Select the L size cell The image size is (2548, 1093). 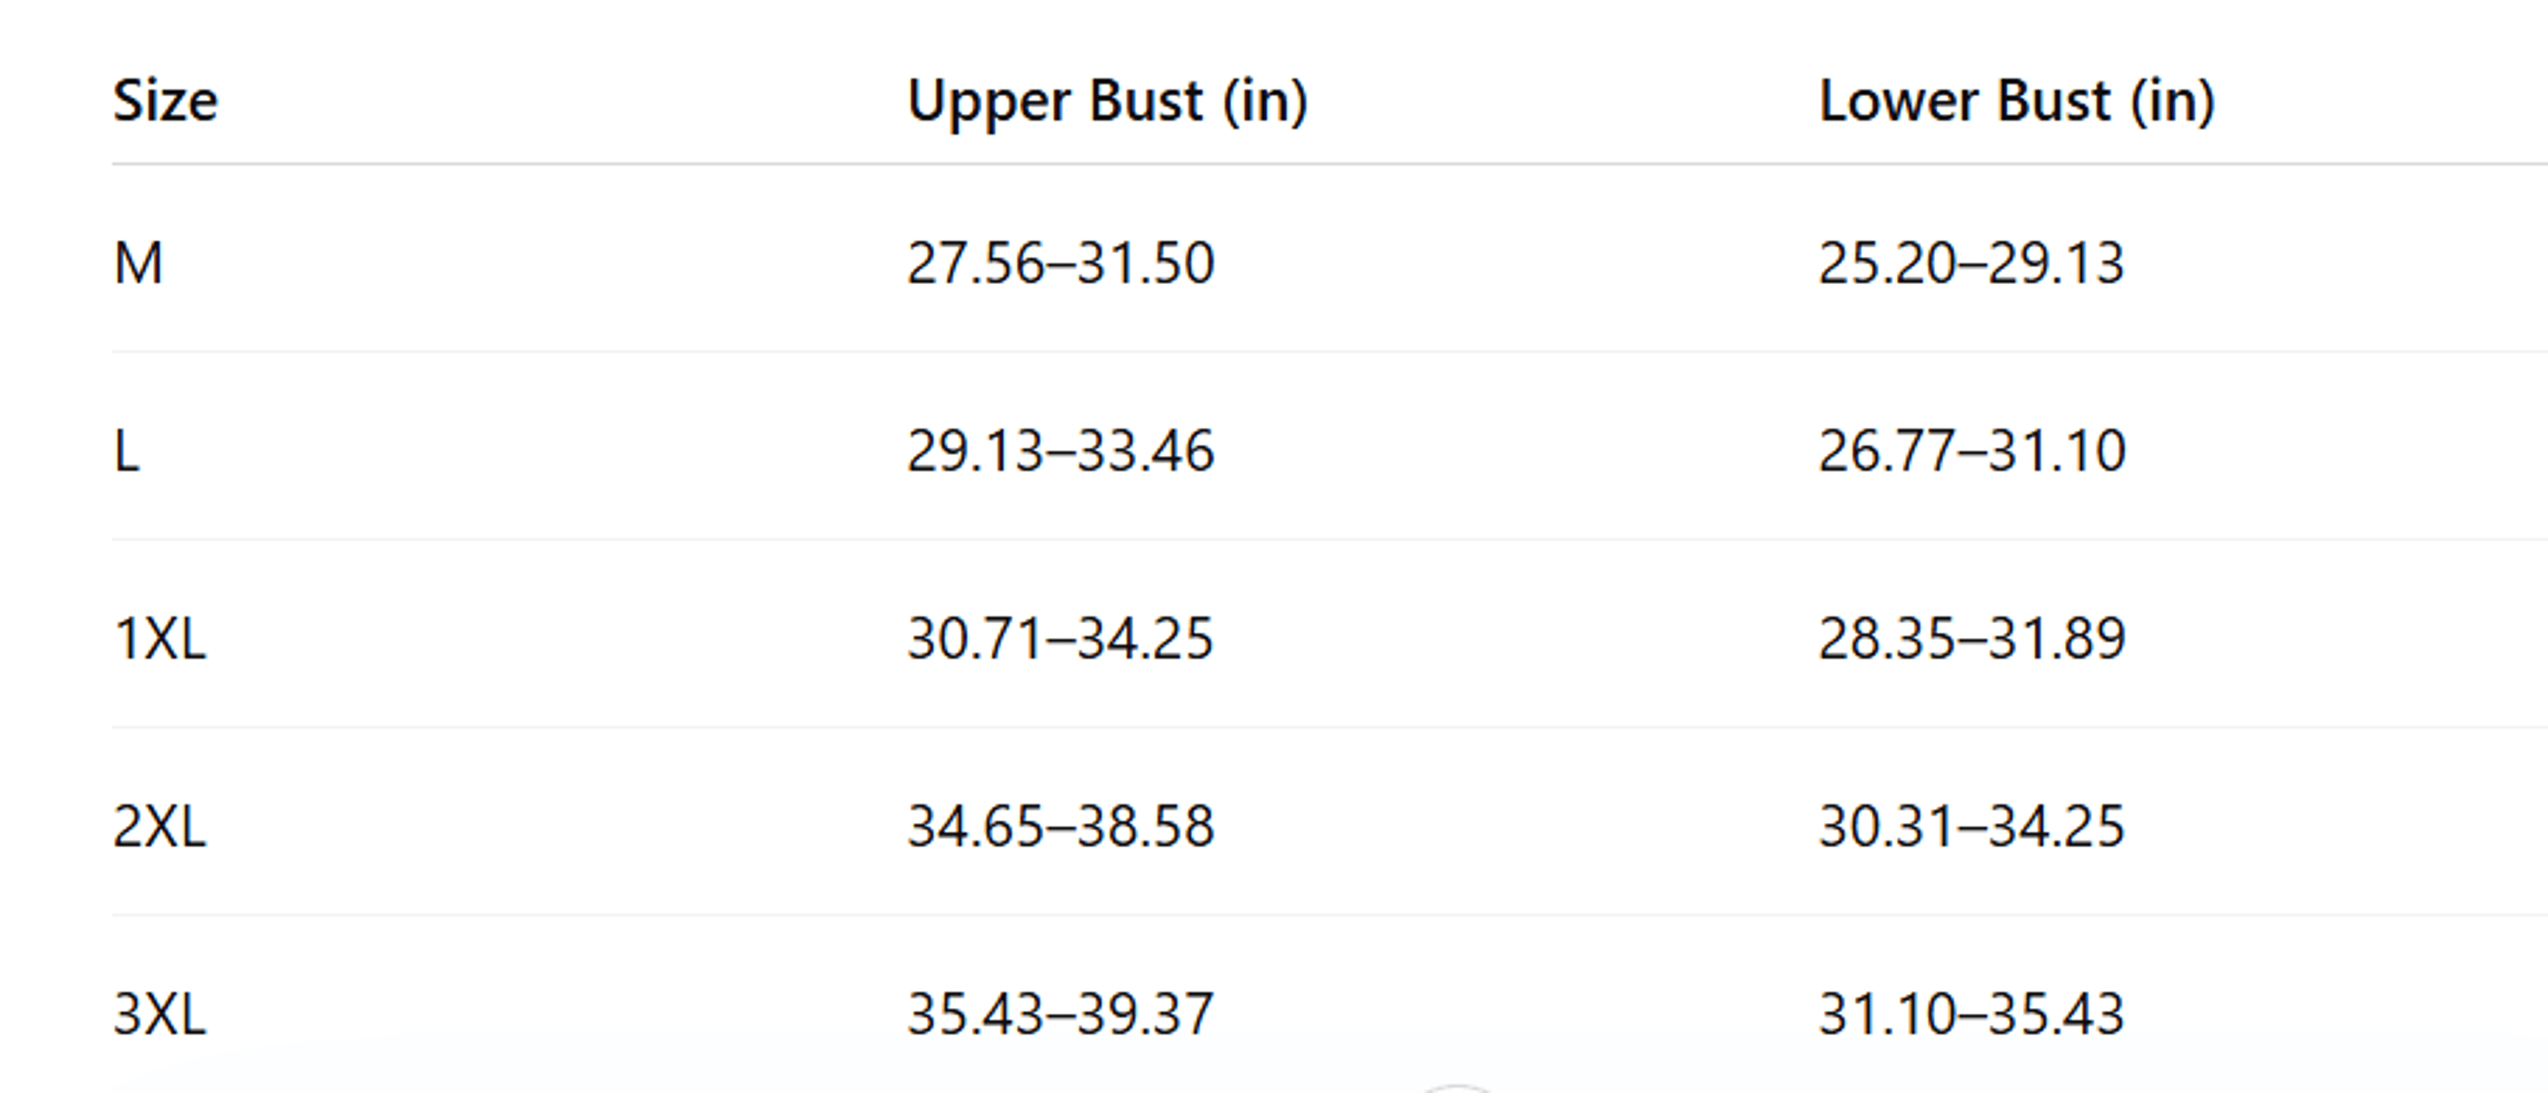point(127,451)
